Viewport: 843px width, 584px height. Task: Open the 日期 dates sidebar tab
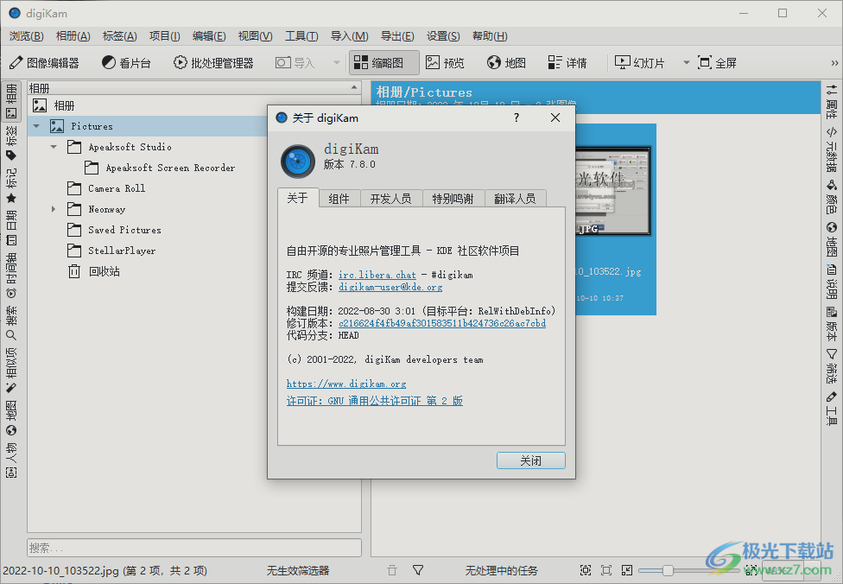tap(11, 228)
